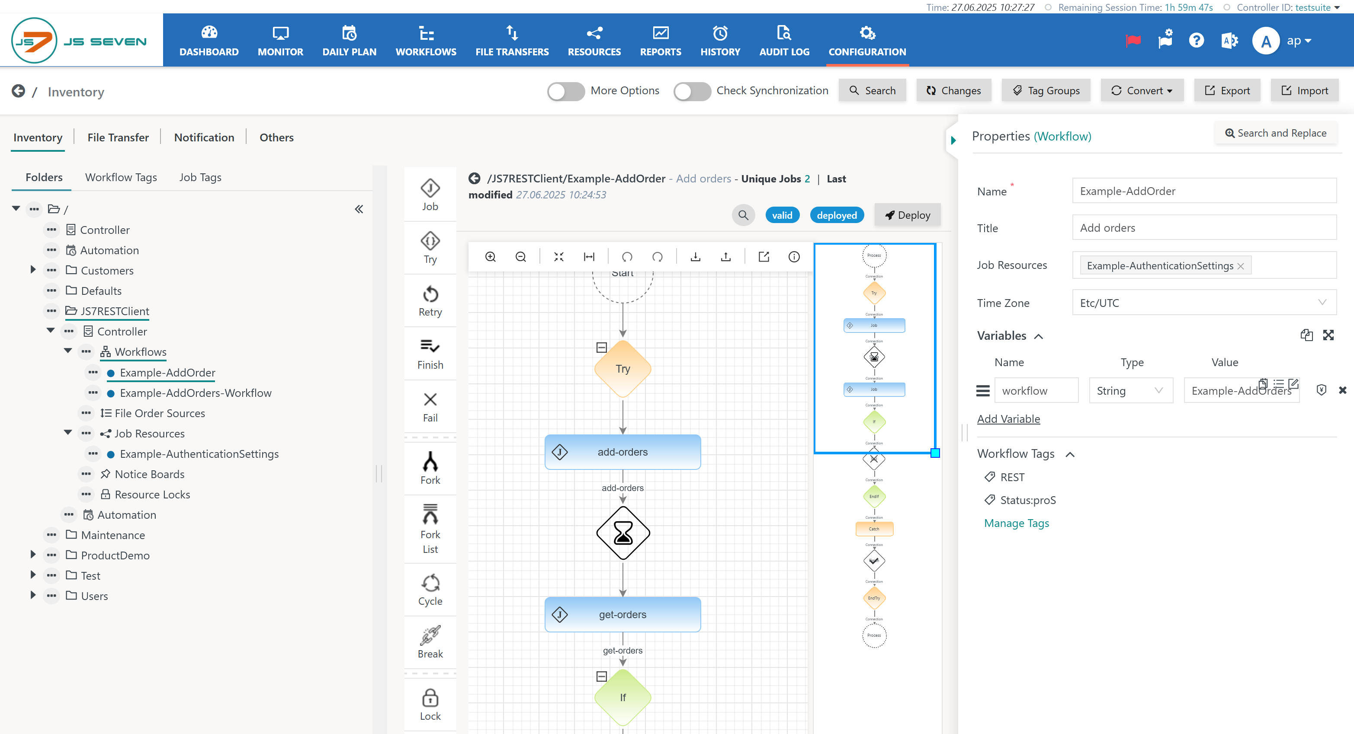Open the Convert dropdown button

point(1142,90)
